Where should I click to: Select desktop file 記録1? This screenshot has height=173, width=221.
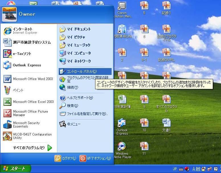coord(166,8)
